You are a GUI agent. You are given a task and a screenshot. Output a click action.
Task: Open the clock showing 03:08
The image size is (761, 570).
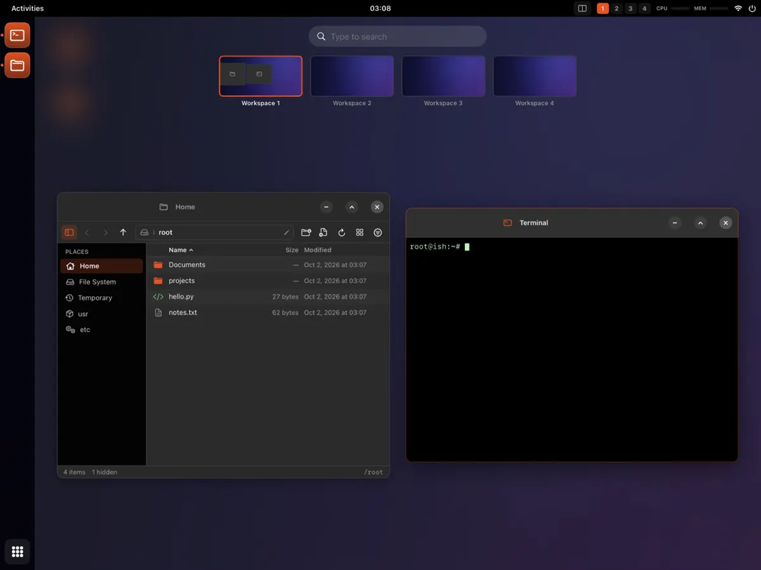click(x=380, y=8)
